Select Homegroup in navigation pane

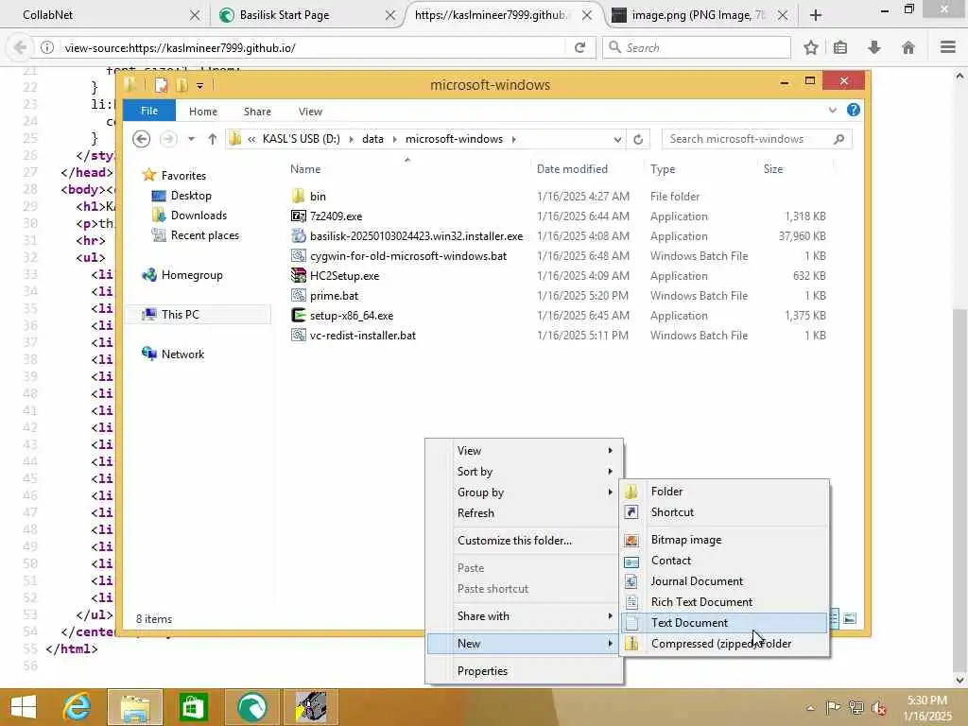191,275
